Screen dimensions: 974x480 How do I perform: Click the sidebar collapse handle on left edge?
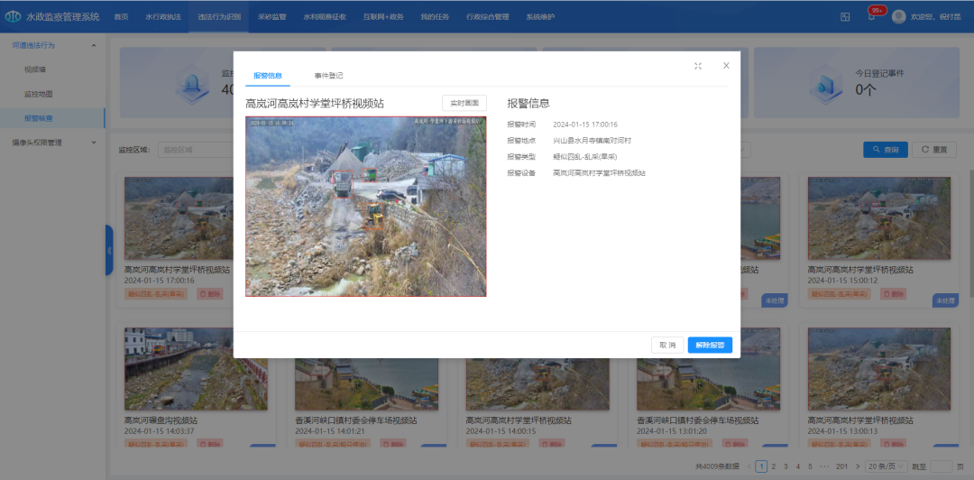[109, 250]
